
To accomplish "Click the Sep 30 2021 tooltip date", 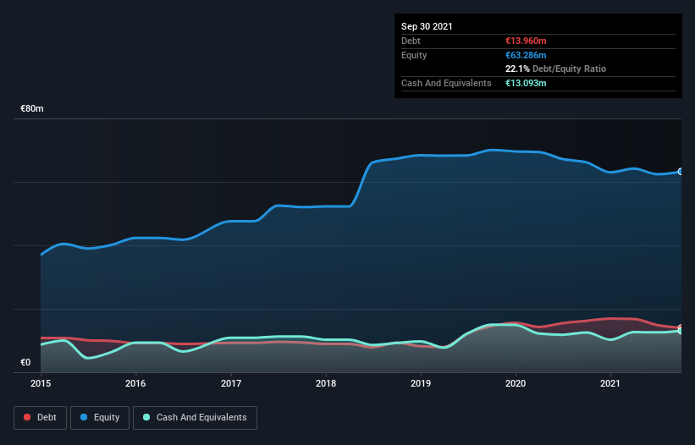I will [427, 26].
